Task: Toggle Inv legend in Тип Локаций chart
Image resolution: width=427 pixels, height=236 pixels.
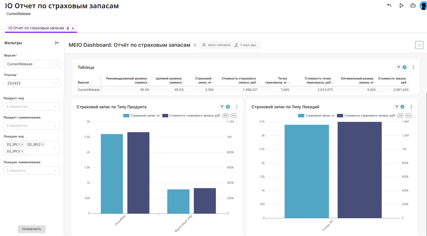Action: 408,115
